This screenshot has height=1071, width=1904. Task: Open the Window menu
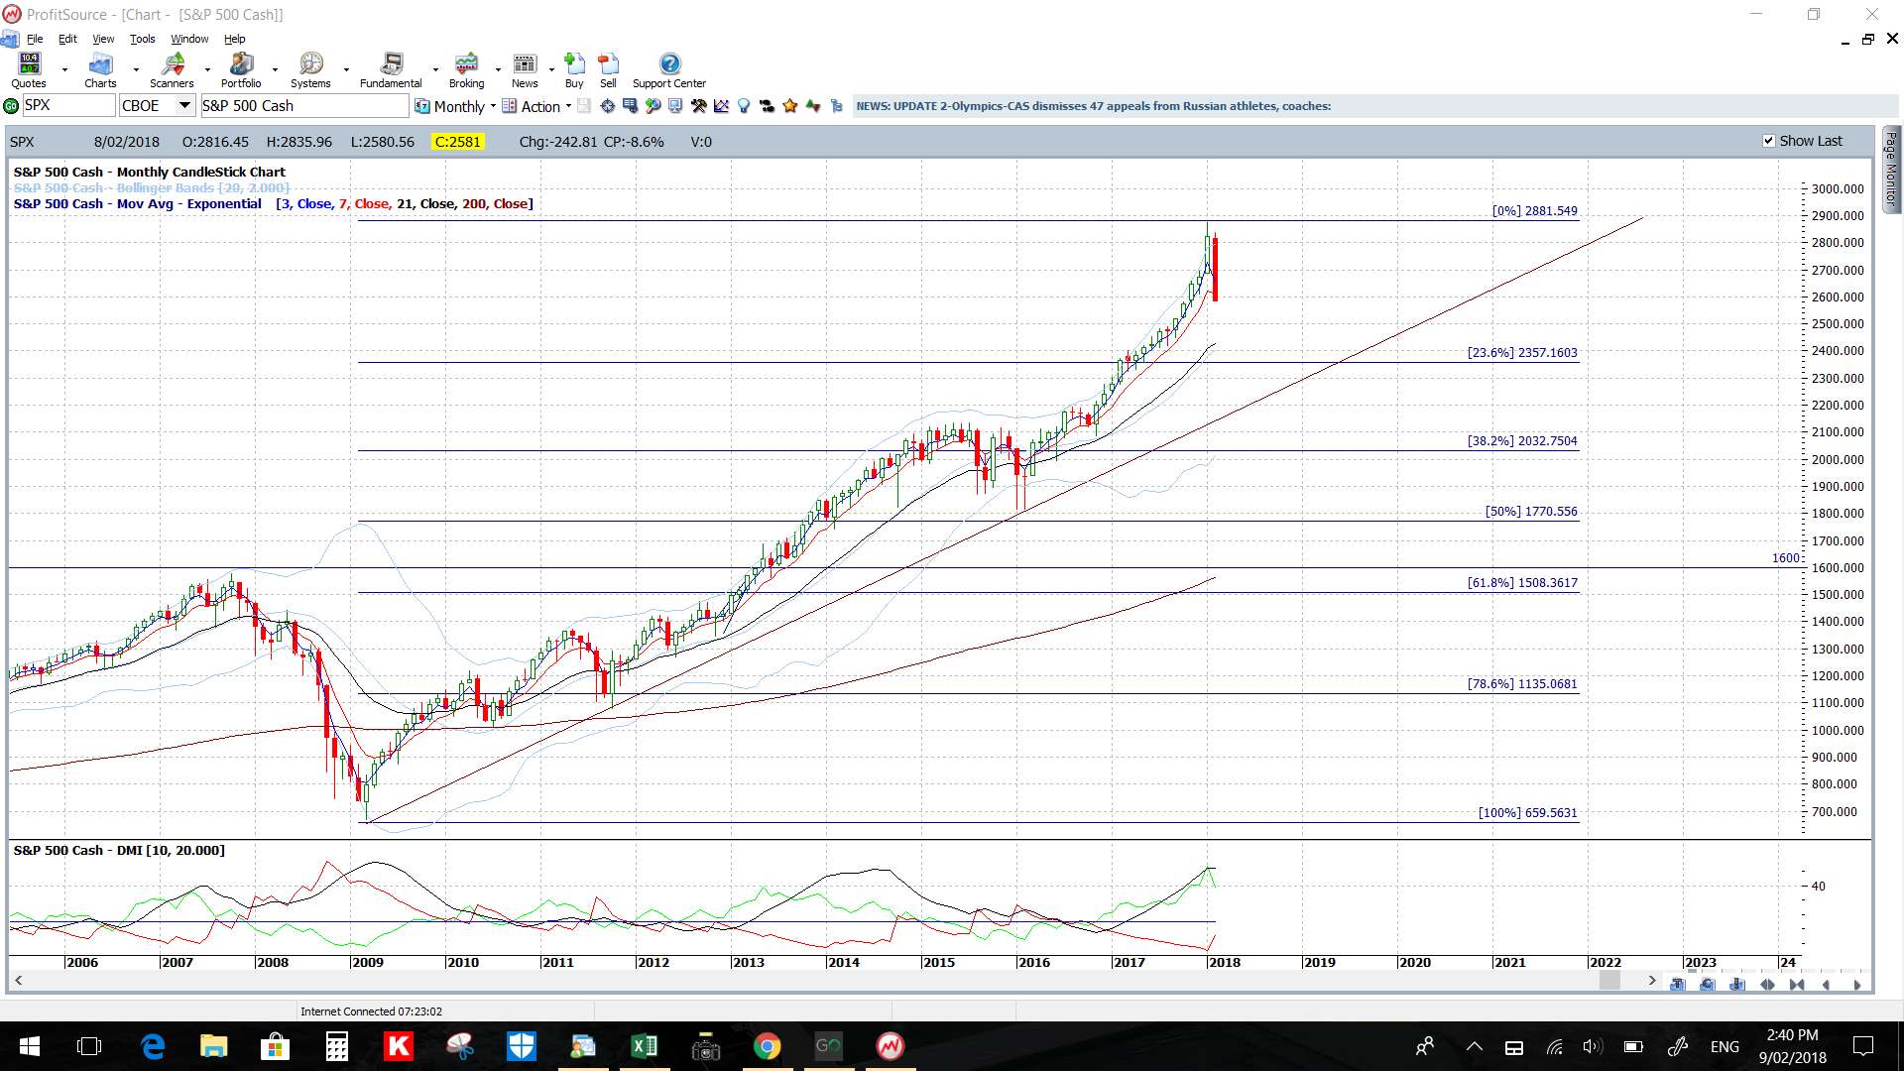[x=189, y=39]
